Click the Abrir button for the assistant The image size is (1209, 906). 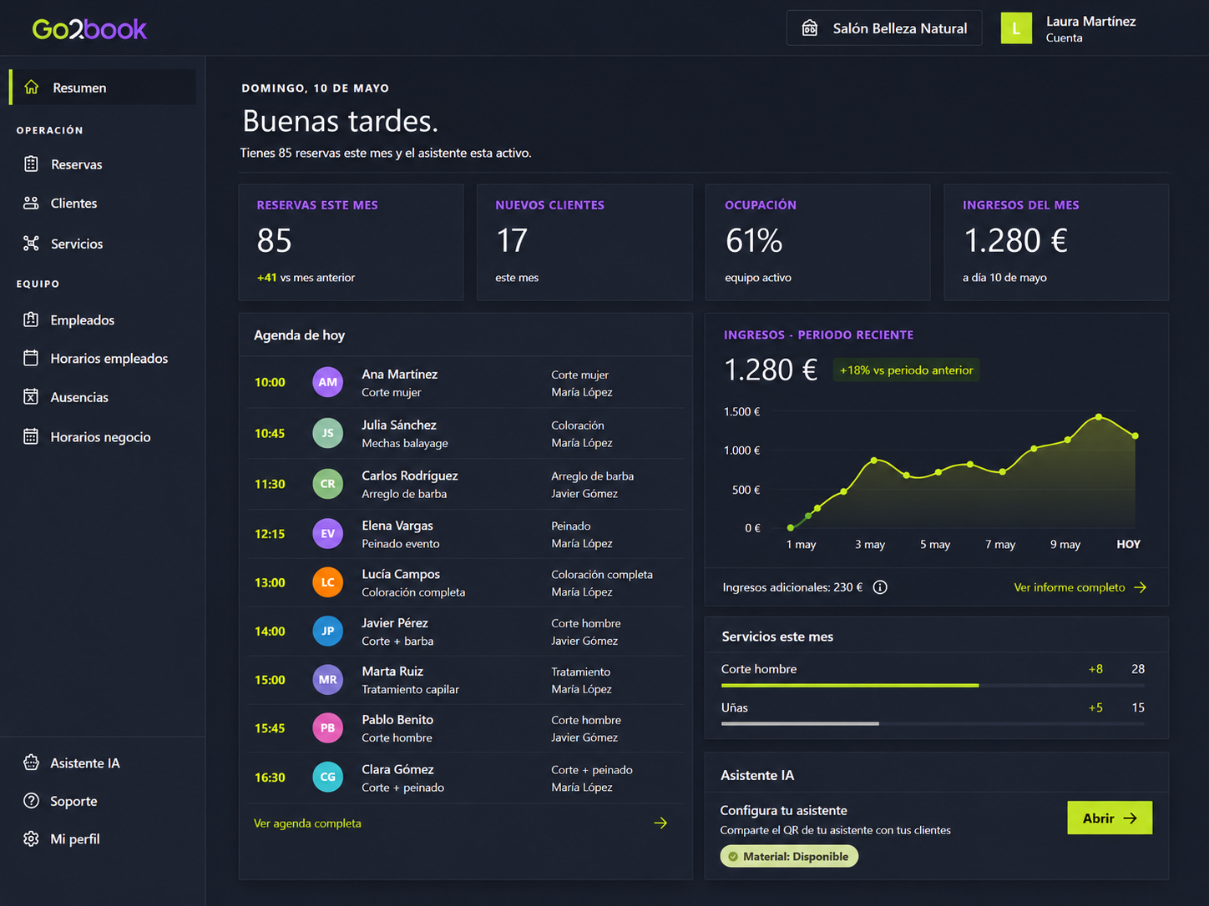tap(1110, 818)
